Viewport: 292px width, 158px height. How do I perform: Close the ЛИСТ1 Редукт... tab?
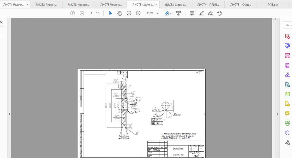pos(27,5)
